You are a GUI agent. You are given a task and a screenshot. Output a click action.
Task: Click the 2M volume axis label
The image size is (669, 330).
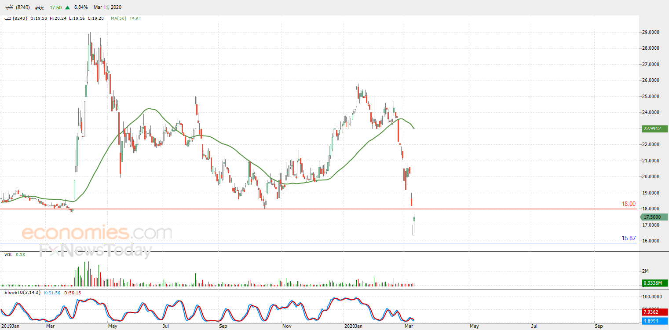tap(646, 271)
